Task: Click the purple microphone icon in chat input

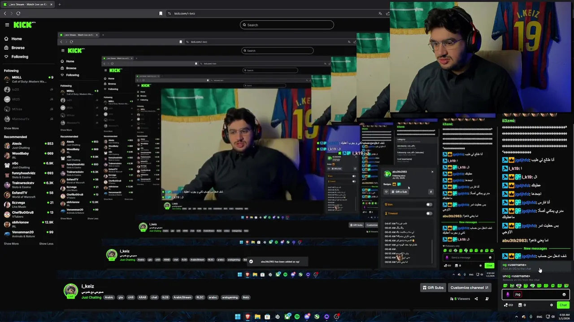Action: click(508, 294)
